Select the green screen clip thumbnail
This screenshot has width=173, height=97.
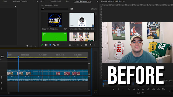click(x=55, y=37)
